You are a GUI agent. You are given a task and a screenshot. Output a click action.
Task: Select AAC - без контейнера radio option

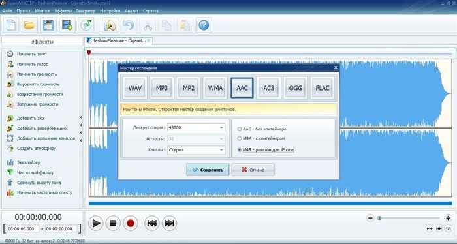[240, 129]
